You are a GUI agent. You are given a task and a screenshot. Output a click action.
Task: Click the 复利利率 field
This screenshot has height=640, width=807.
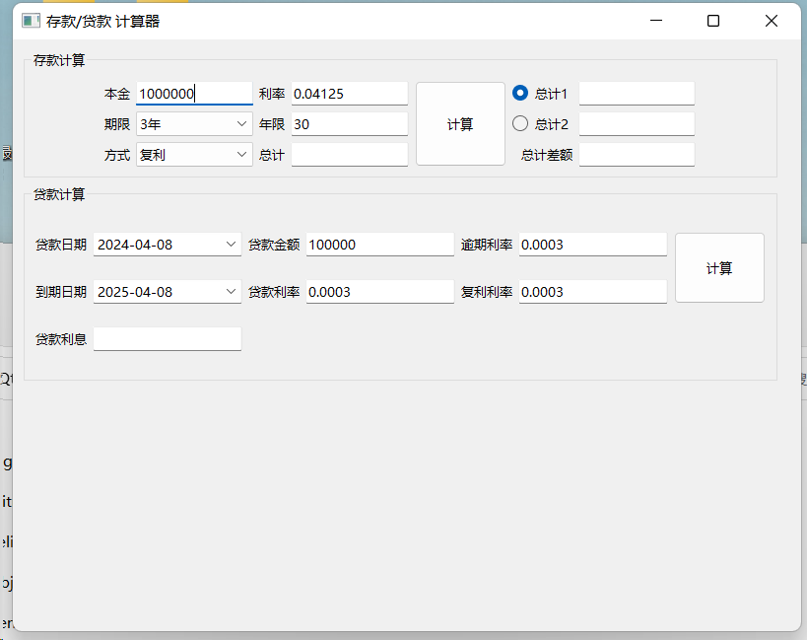[x=593, y=292]
